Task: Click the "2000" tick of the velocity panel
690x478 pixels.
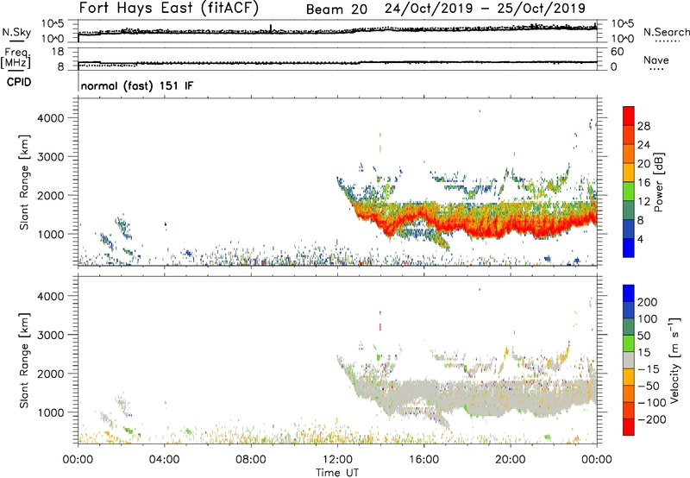Action: 51,374
